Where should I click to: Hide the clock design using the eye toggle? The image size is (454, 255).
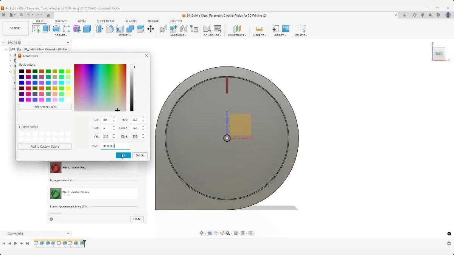(14, 49)
